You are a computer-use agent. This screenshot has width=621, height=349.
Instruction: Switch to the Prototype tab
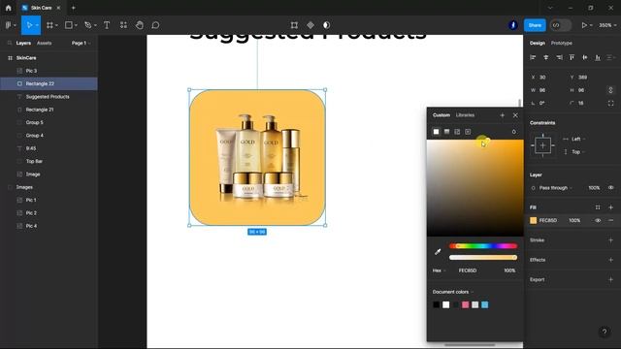pyautogui.click(x=562, y=43)
